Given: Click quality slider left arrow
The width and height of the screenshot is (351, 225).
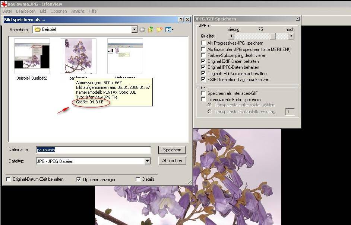Looking at the screenshot, I should pos(231,36).
